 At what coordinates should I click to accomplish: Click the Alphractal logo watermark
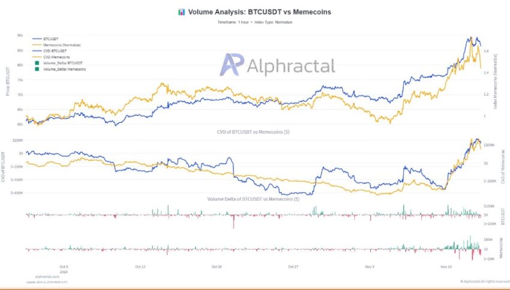point(277,65)
